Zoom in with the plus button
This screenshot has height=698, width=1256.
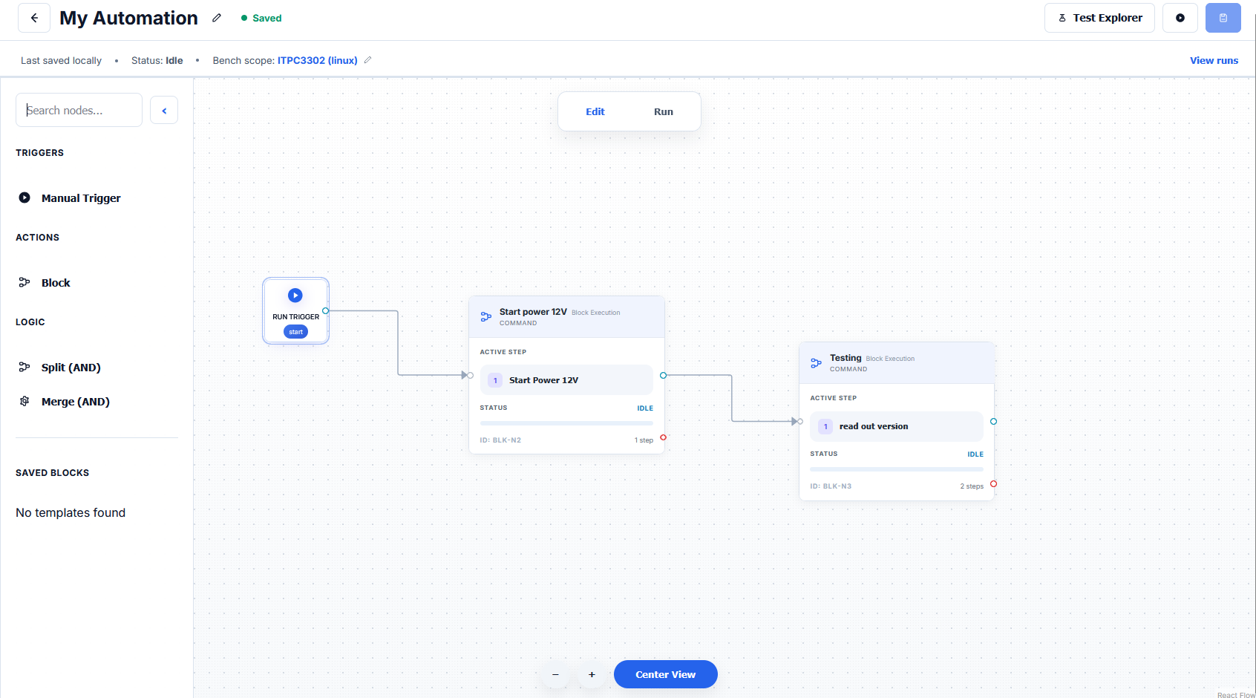tap(592, 674)
